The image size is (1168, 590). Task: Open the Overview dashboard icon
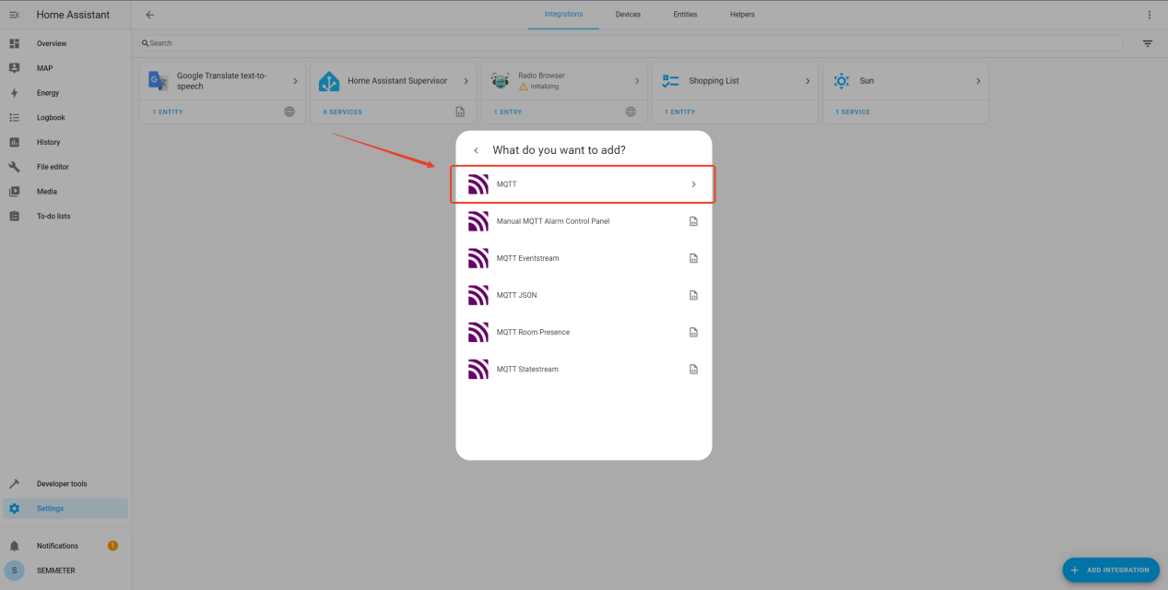(14, 43)
